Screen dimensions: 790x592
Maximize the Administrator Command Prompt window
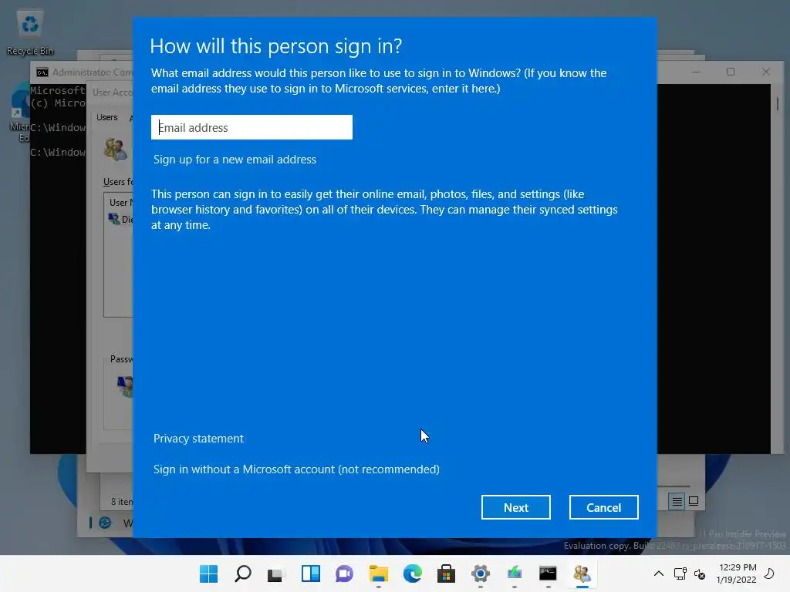click(x=731, y=72)
